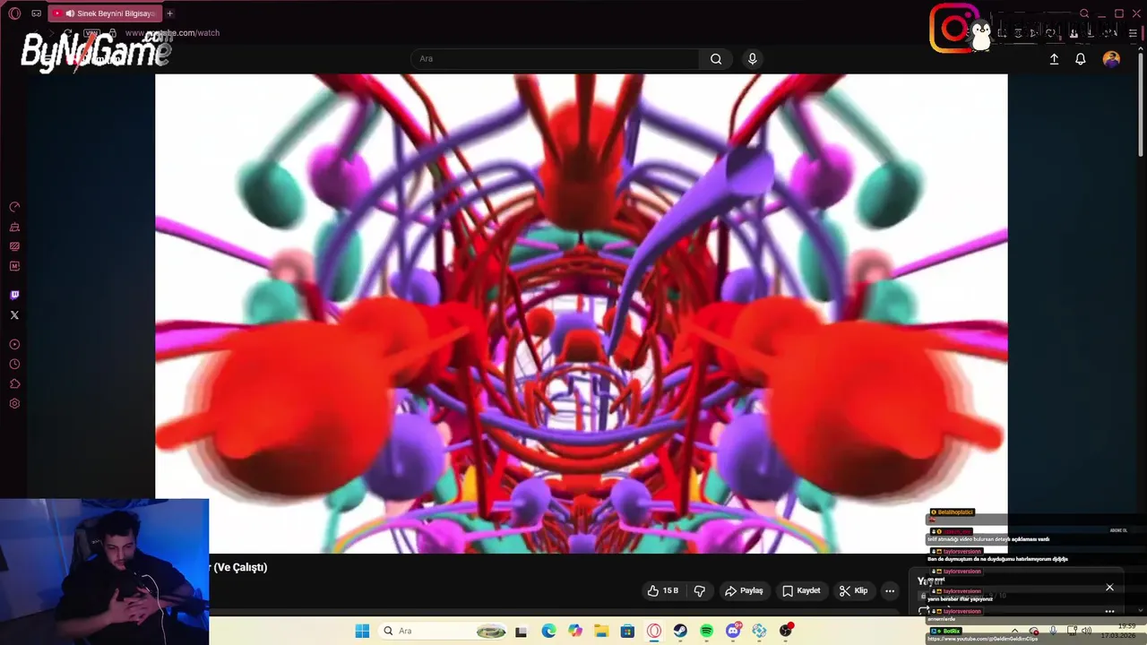
Task: Click the www.youtube.com/watch address bar
Action: 172,33
